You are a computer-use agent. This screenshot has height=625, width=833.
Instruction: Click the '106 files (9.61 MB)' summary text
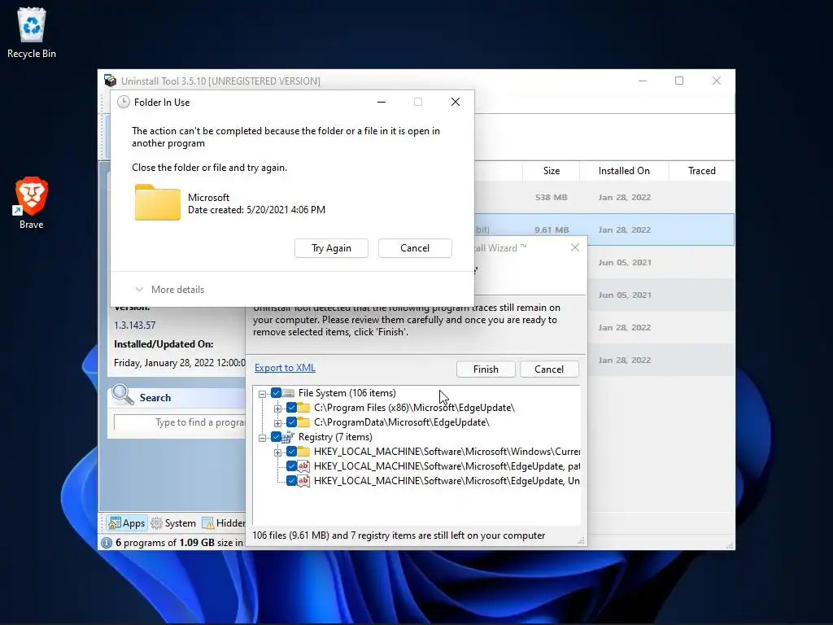click(399, 535)
